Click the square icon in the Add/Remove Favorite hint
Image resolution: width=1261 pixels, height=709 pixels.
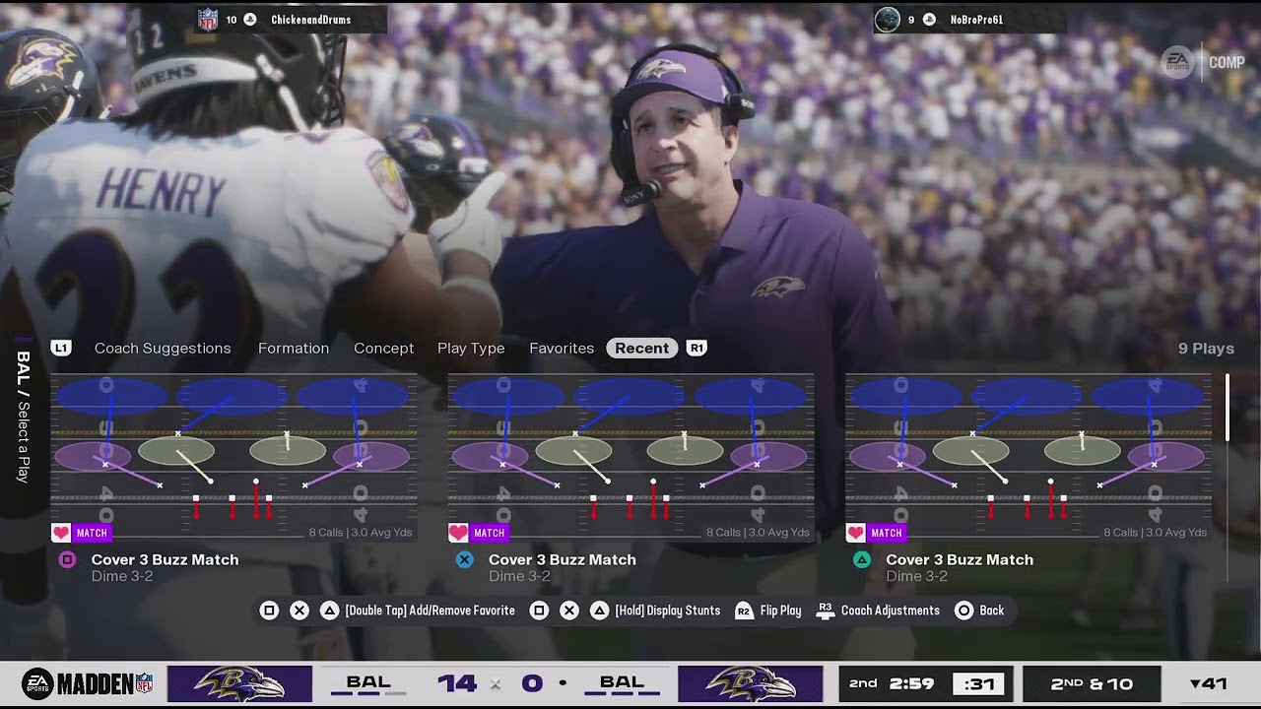pos(269,611)
